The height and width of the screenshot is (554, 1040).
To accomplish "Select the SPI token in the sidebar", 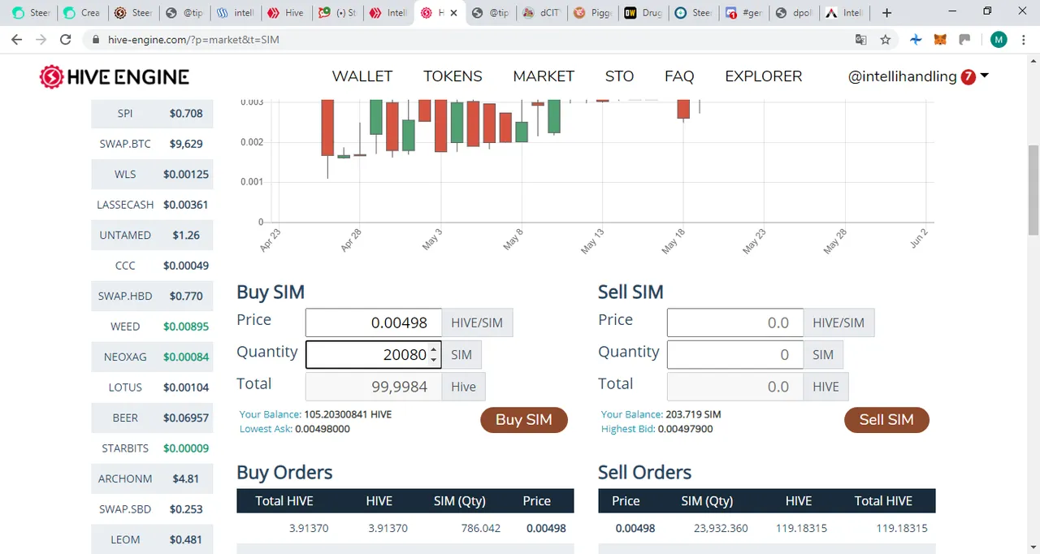I will 152,113.
